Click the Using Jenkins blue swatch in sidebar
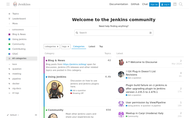The width and height of the screenshot is (189, 118). click(x=9, y=39)
